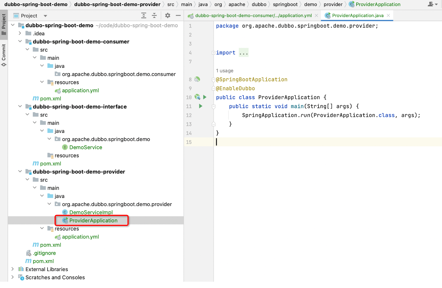Viewport: 442px width, 288px height.
Task: Click the Collapse All icon in Project panel
Action: tap(154, 16)
